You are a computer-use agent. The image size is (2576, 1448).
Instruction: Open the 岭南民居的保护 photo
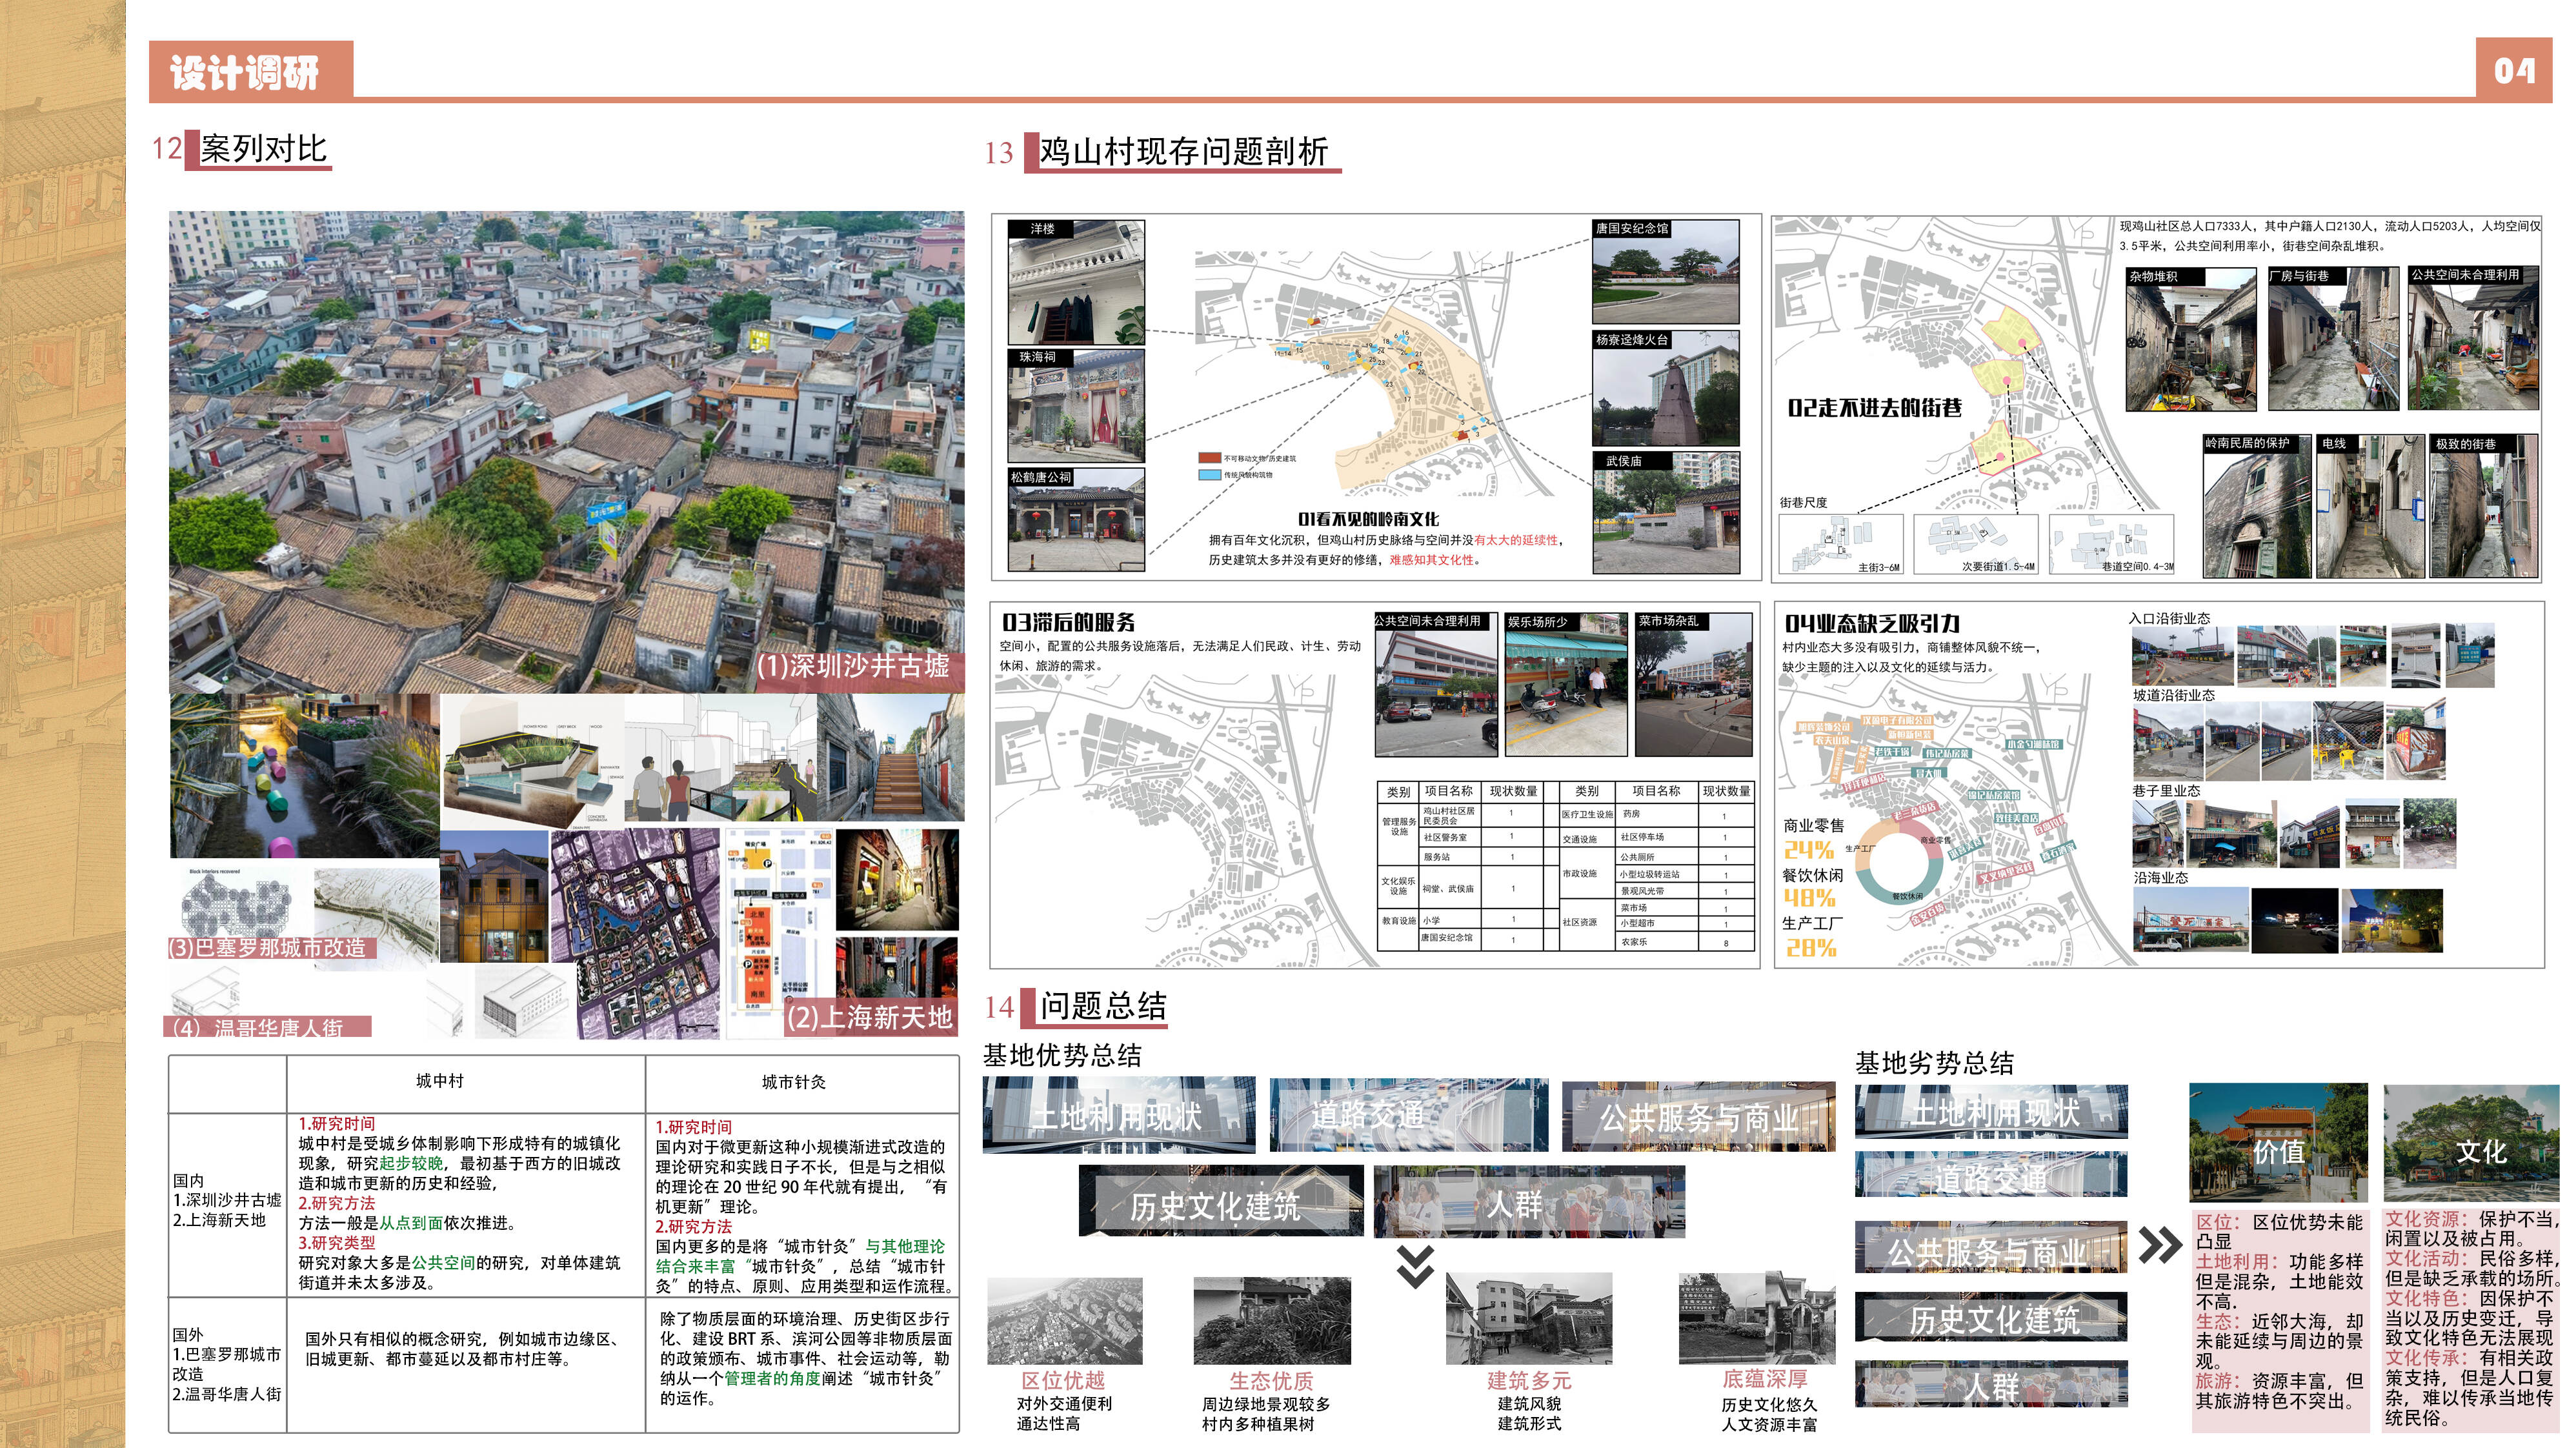coord(2257,506)
